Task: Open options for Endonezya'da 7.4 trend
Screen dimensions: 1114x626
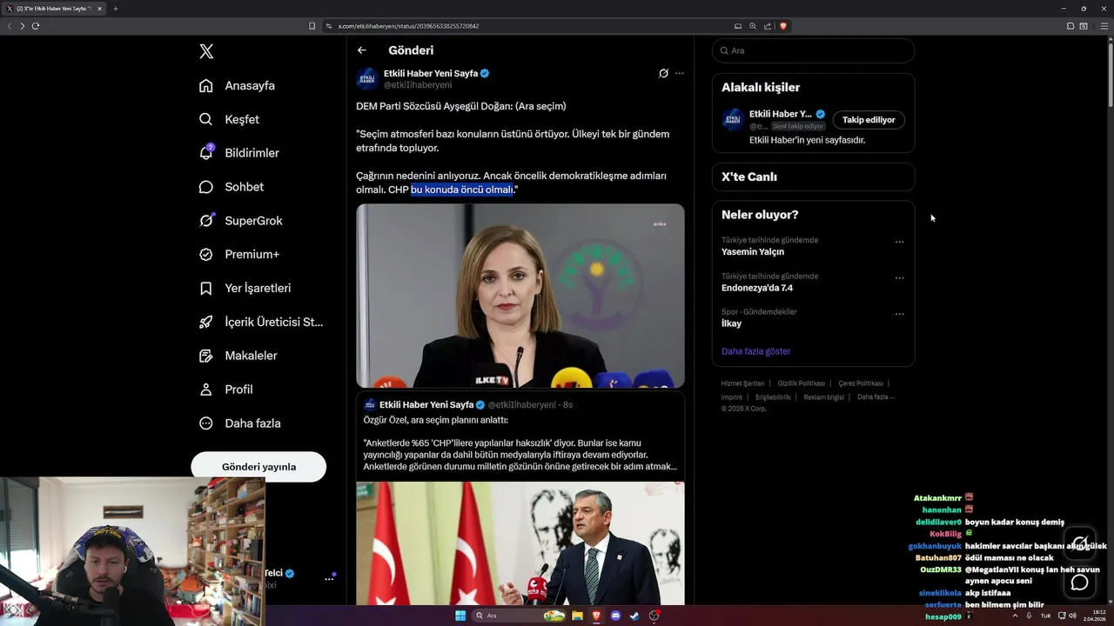Action: coord(899,278)
